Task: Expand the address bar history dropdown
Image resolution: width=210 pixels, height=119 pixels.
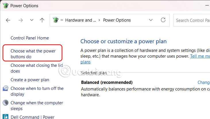Action: click(x=151, y=20)
